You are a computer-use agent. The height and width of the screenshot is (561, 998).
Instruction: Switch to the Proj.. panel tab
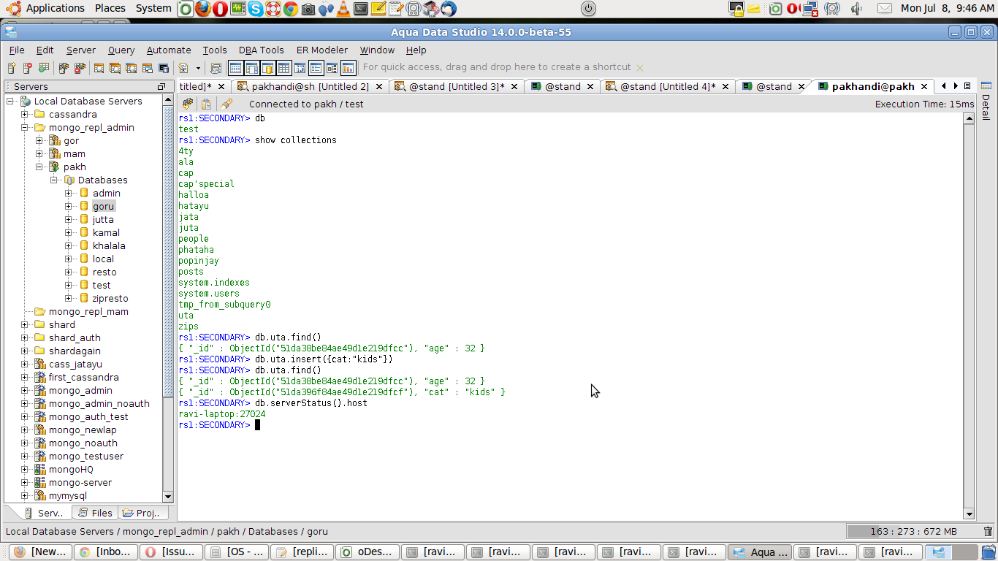142,513
